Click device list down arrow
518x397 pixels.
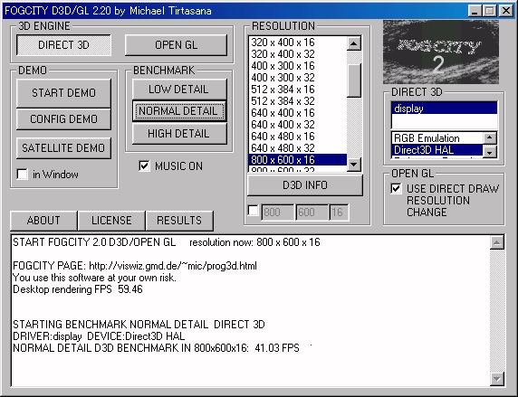(490, 151)
